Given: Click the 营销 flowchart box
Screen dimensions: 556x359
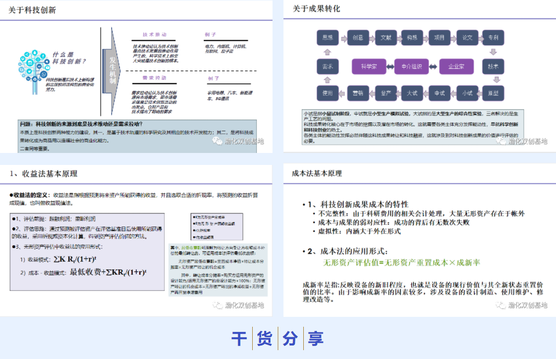Looking at the screenshot, I should click(x=357, y=93).
